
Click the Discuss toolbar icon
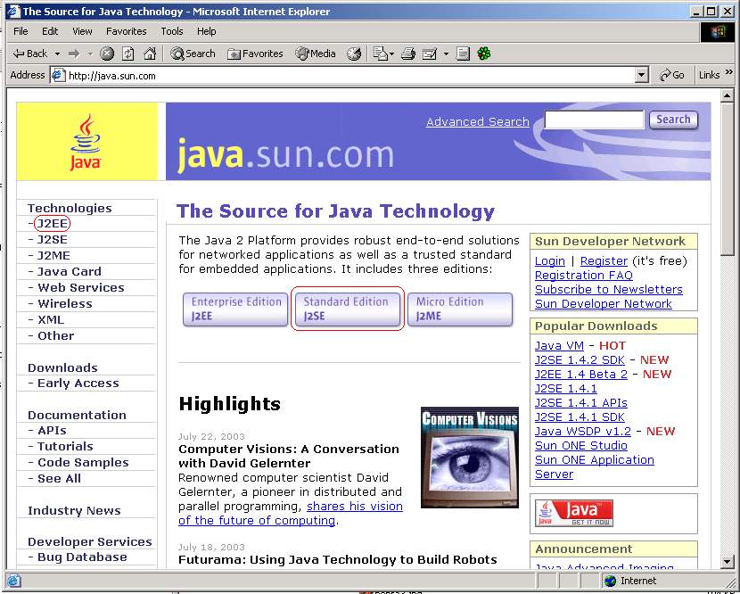(x=463, y=54)
